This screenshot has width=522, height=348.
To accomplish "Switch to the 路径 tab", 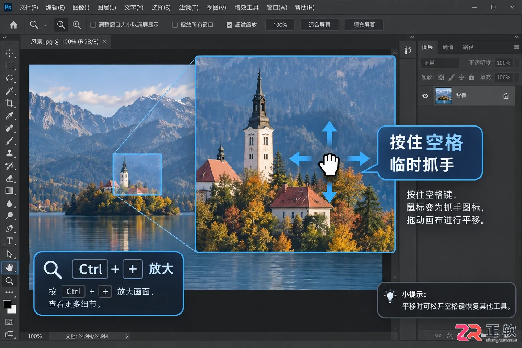I will (468, 47).
